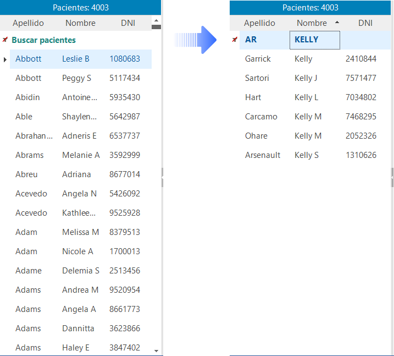Viewport: 394px width, 356px height.
Task: Select patient Acevedo Angela N
Action: [81, 194]
